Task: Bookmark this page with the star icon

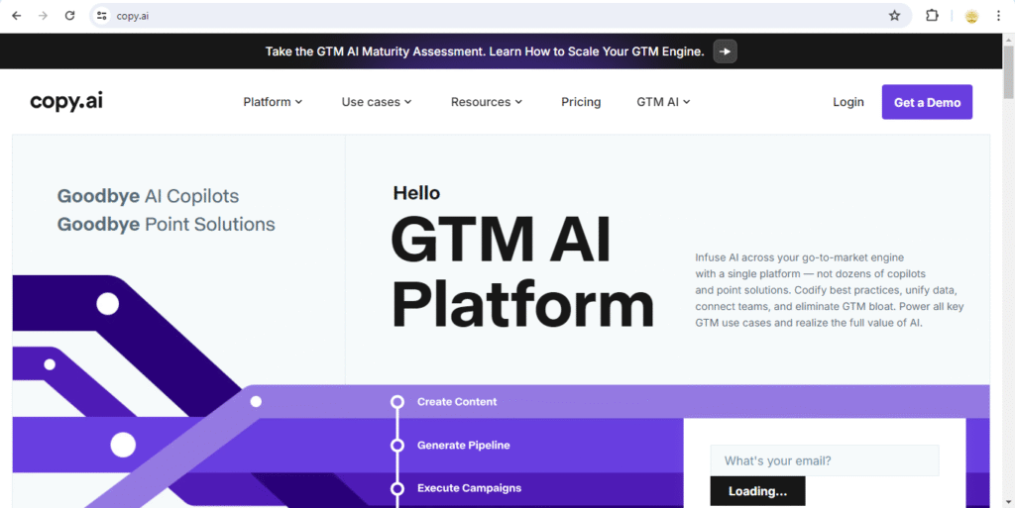Action: [894, 16]
